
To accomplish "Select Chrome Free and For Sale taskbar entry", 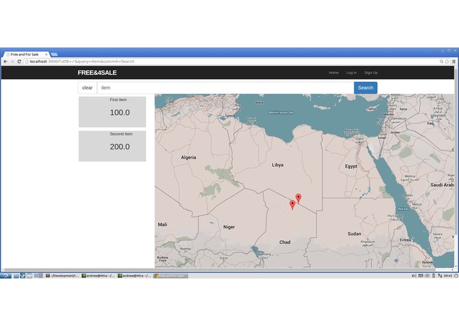I will pyautogui.click(x=171, y=276).
